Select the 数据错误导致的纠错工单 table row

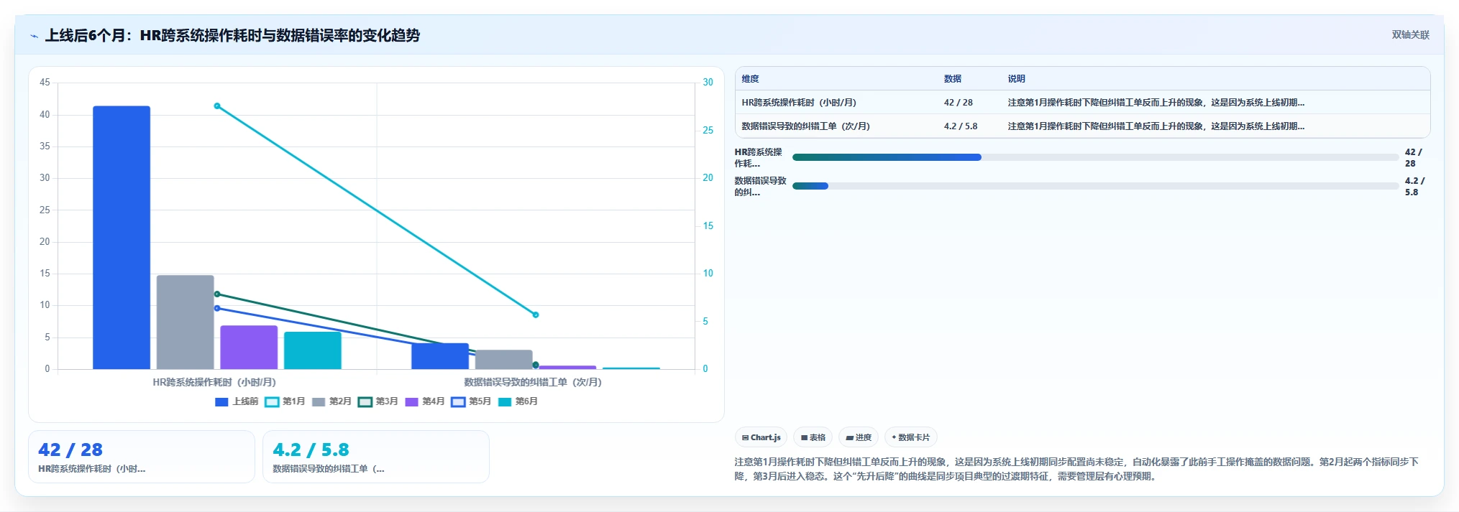point(1082,126)
